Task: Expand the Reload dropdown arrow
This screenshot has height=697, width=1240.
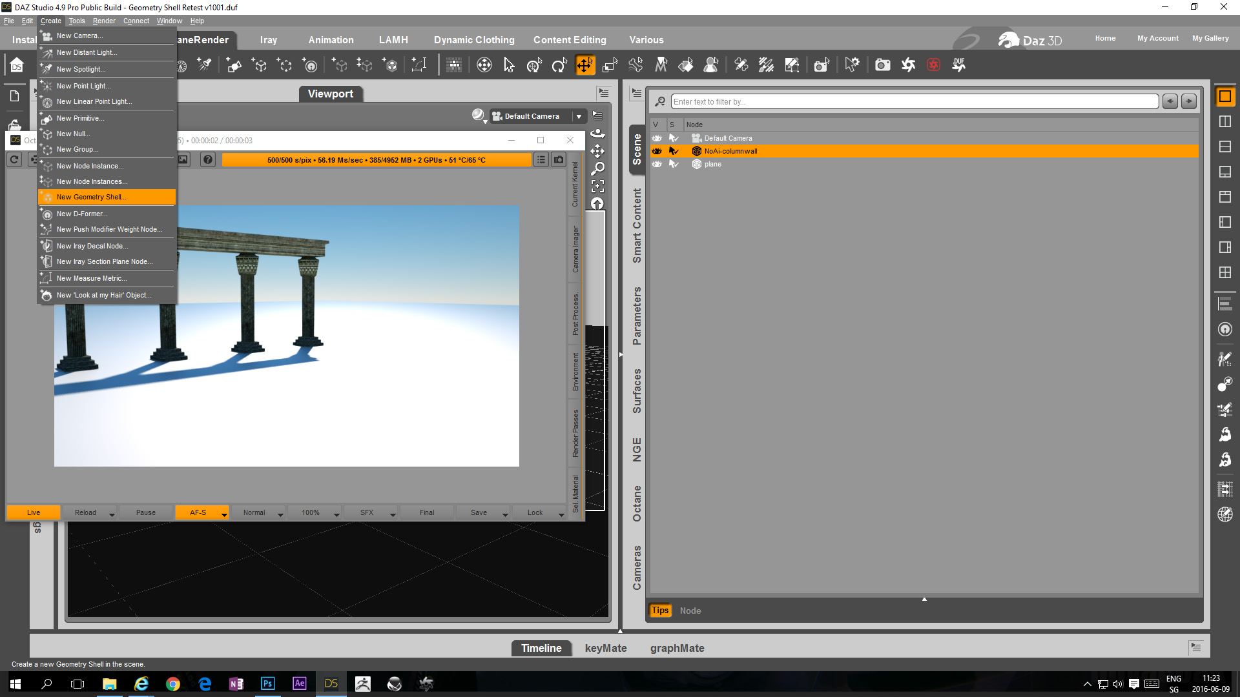Action: (112, 514)
